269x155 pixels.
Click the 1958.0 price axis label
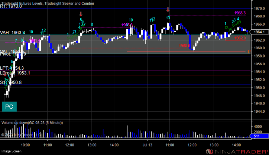pyautogui.click(x=260, y=56)
